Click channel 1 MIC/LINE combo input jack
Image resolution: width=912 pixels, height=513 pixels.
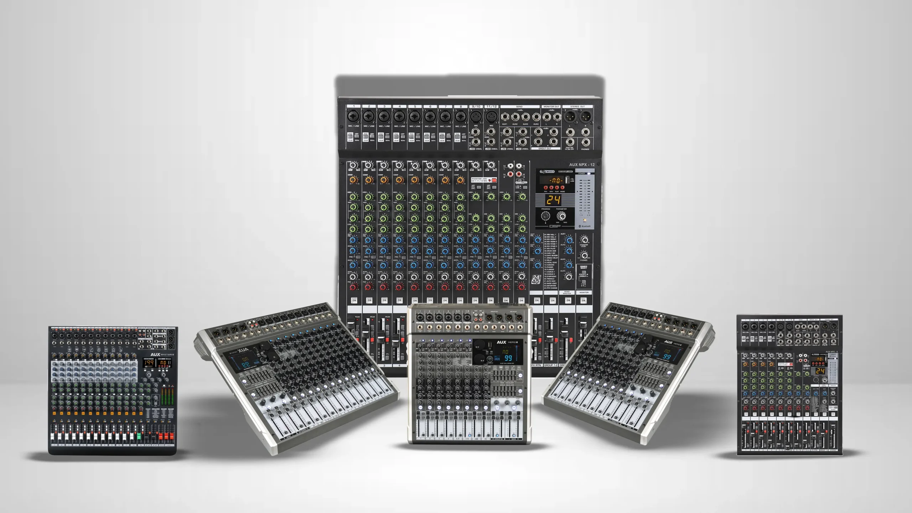(x=354, y=116)
